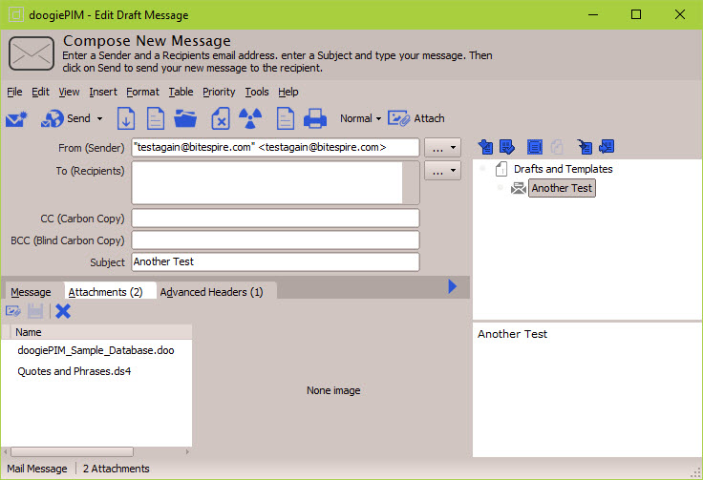703x480 pixels.
Task: Click the first lined document toolbar icon
Action: 156,118
